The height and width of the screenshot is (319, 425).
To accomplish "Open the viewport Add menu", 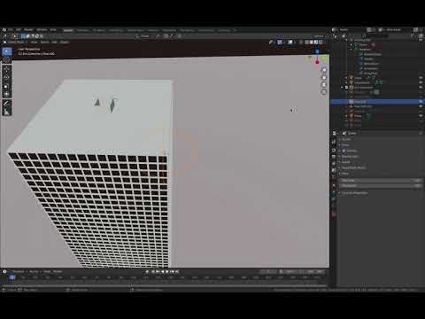I will [x=54, y=43].
